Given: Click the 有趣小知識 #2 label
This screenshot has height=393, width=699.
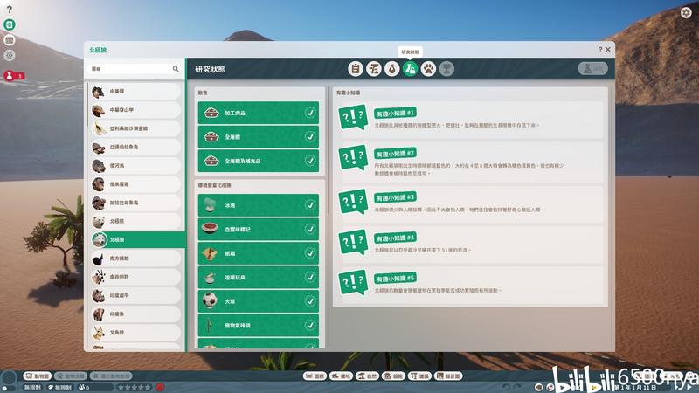Looking at the screenshot, I should [x=395, y=154].
